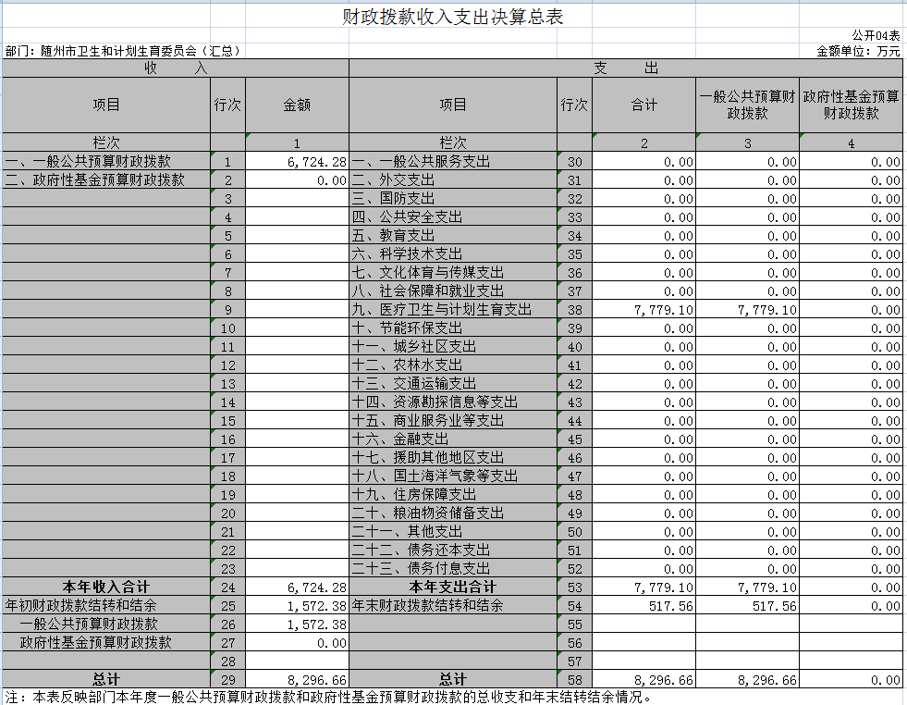Select the 8,296.66 total in row 29
The width and height of the screenshot is (907, 705).
316,680
